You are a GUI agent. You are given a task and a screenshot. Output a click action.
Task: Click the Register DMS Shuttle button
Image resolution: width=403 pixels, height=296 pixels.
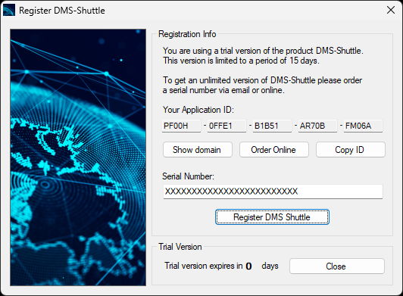[272, 217]
